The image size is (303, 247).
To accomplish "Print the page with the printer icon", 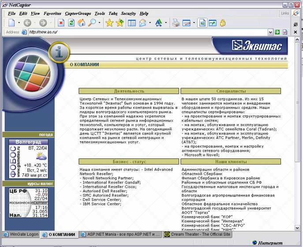I will (176, 23).
